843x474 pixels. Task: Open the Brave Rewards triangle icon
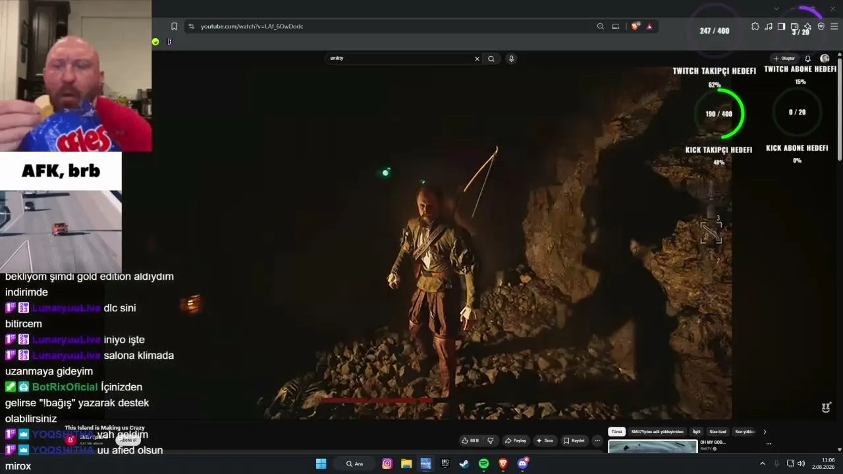pyautogui.click(x=649, y=26)
